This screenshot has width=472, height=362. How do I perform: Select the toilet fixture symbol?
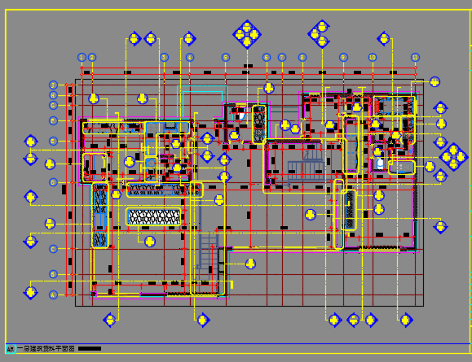point(380,164)
